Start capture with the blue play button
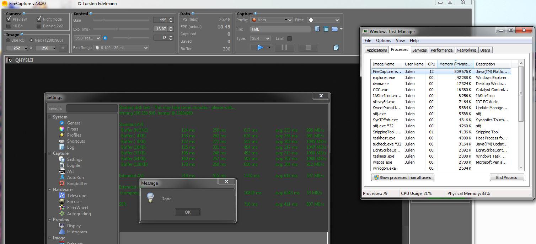 click(x=260, y=47)
